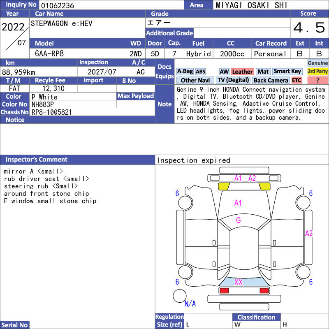329x329 pixels.
Task: Click the Genuine legend badge
Action: pyautogui.click(x=317, y=63)
